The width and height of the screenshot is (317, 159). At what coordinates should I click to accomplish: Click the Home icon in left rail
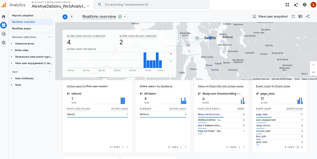point(4,17)
